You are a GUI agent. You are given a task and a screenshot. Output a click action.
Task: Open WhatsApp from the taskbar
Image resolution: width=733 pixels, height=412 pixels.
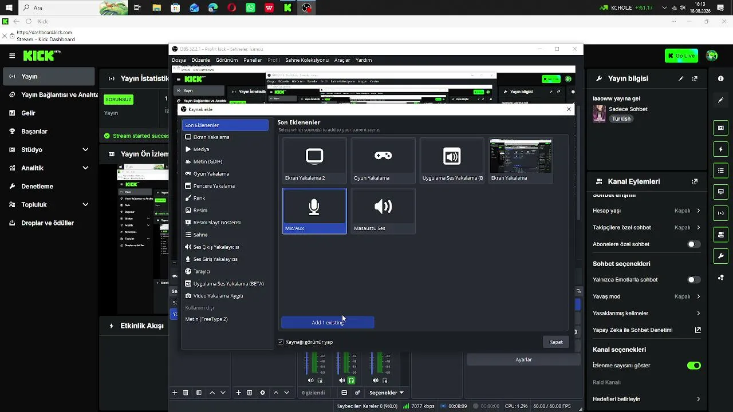tap(250, 8)
